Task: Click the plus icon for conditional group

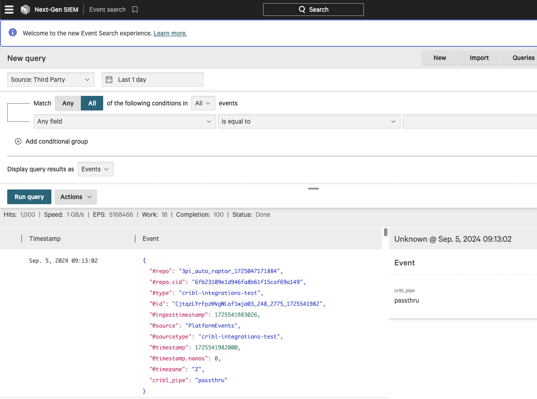Action: point(18,141)
